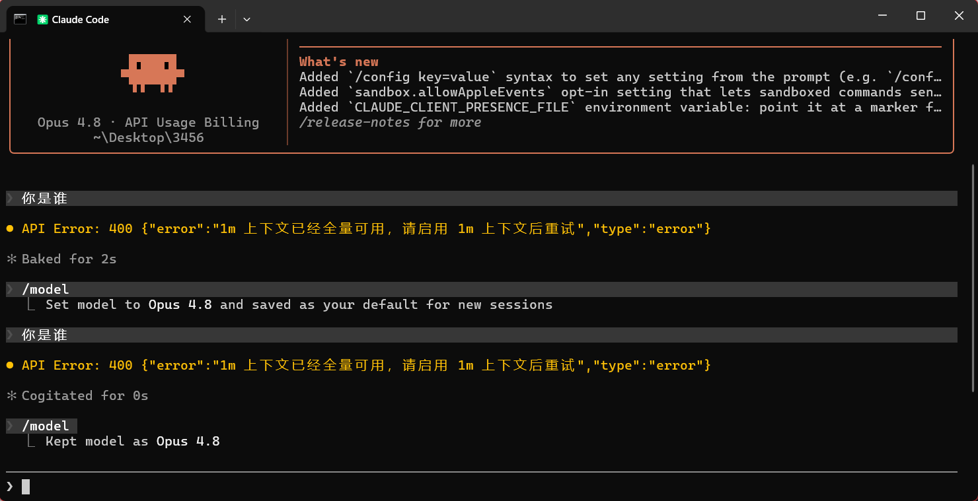Click the terminal icon in title bar
The image size is (978, 501).
pos(20,19)
